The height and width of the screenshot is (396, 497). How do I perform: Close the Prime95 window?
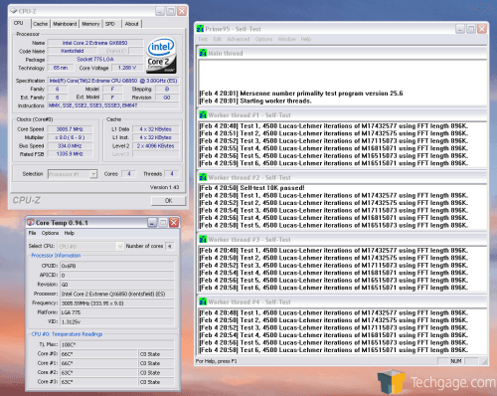(482, 29)
